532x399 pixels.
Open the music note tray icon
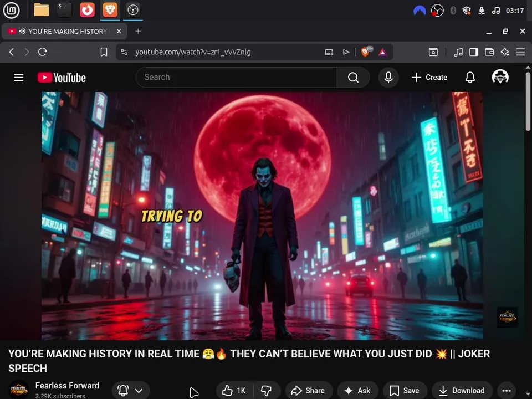495,11
